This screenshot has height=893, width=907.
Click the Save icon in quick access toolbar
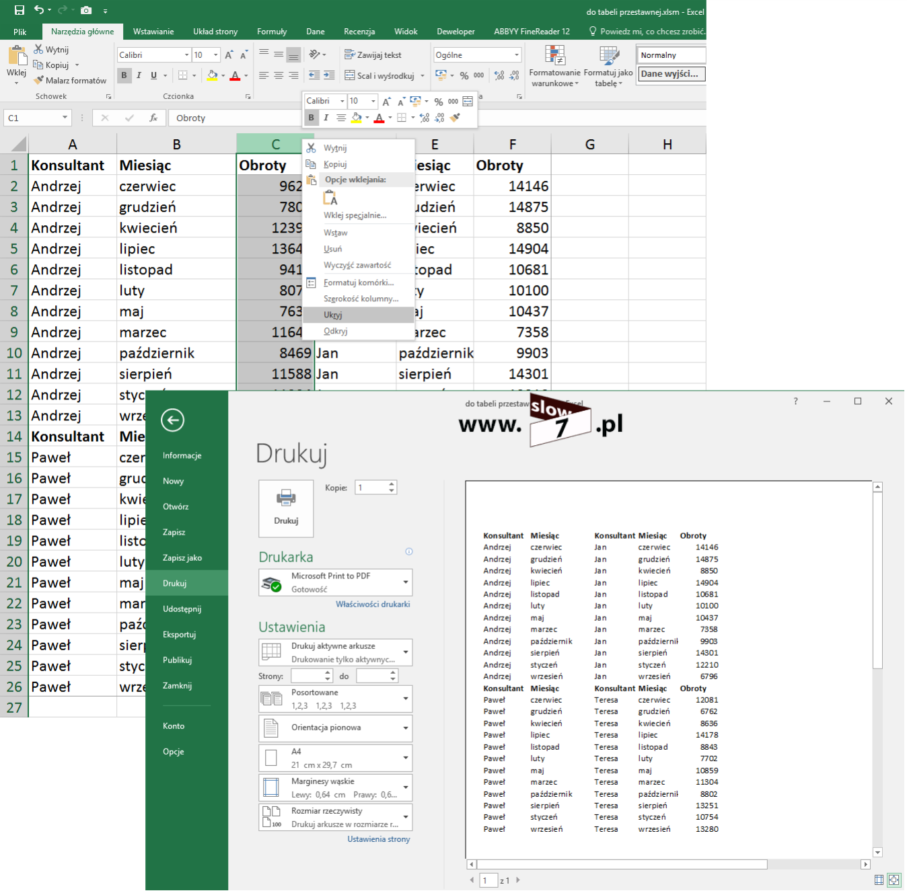click(20, 10)
